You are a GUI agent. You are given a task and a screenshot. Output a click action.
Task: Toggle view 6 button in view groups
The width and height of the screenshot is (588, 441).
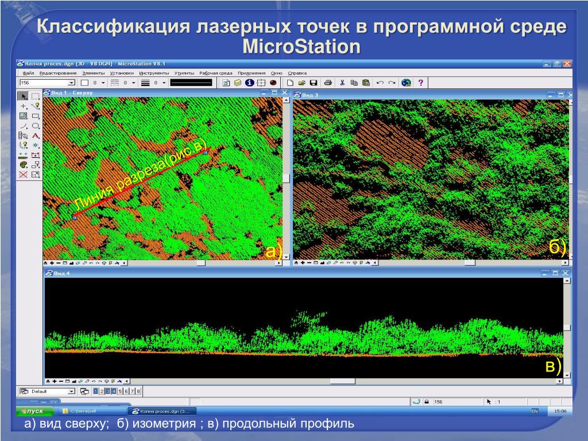point(126,391)
